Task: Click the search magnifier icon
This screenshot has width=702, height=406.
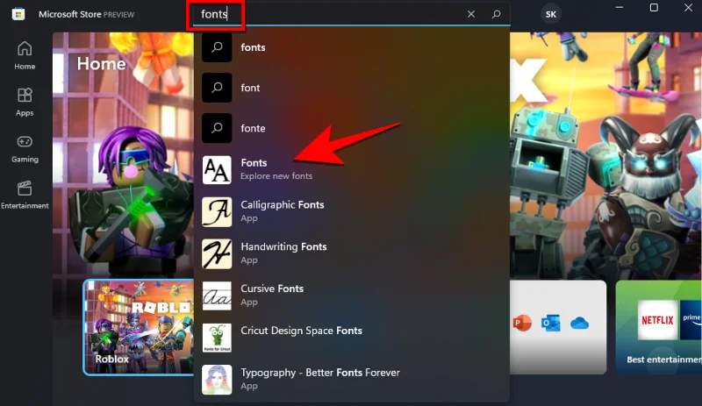Action: click(x=496, y=14)
